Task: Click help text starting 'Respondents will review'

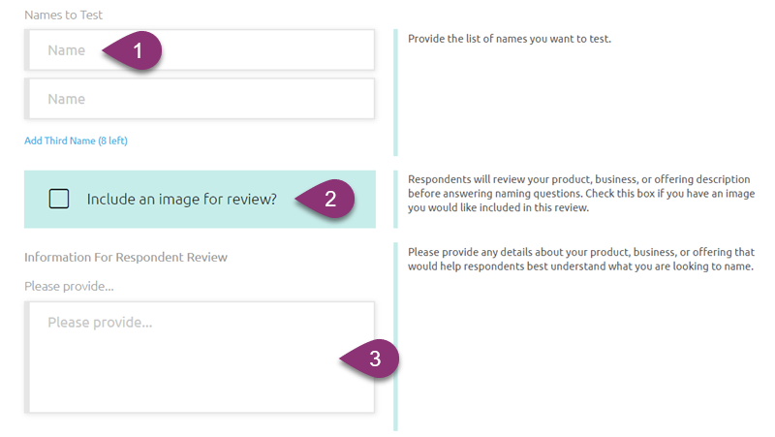Action: click(x=579, y=194)
